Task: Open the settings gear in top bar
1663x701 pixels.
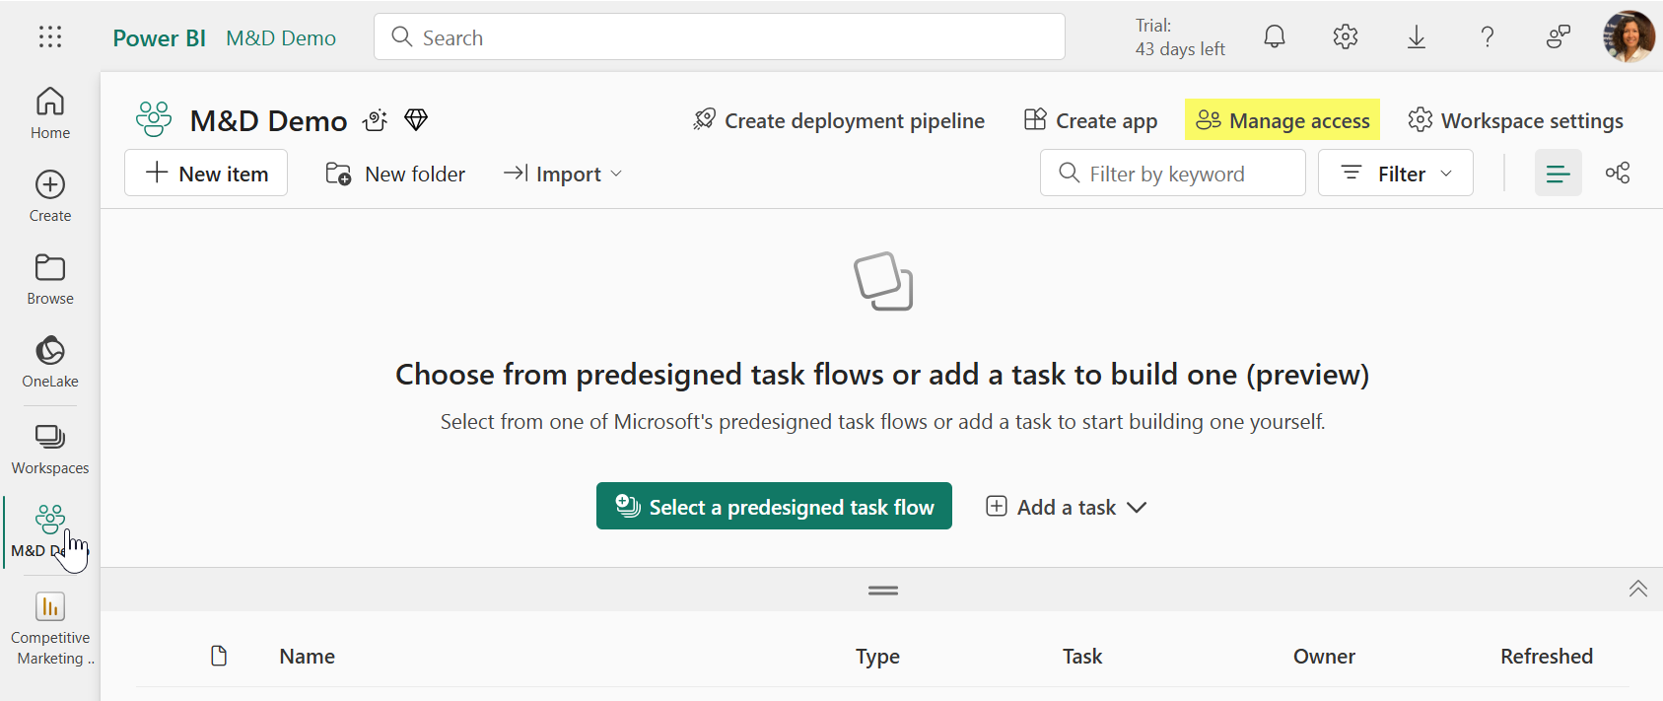Action: click(x=1346, y=37)
